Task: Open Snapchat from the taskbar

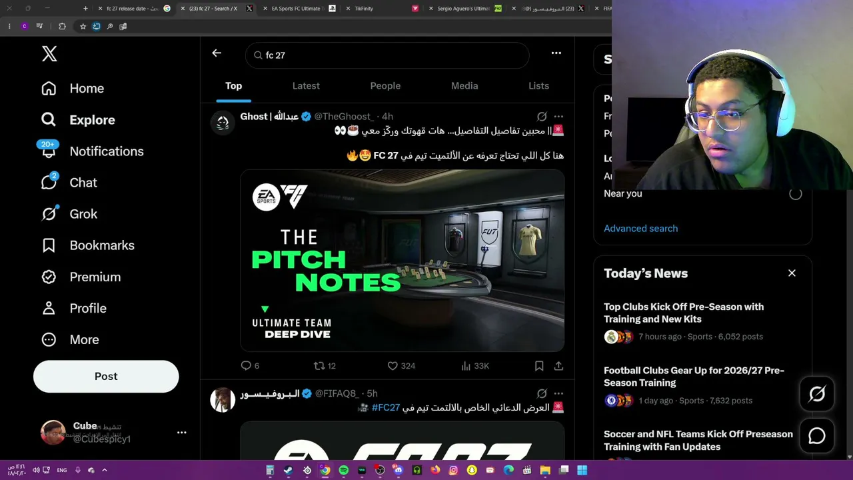Action: 472,470
